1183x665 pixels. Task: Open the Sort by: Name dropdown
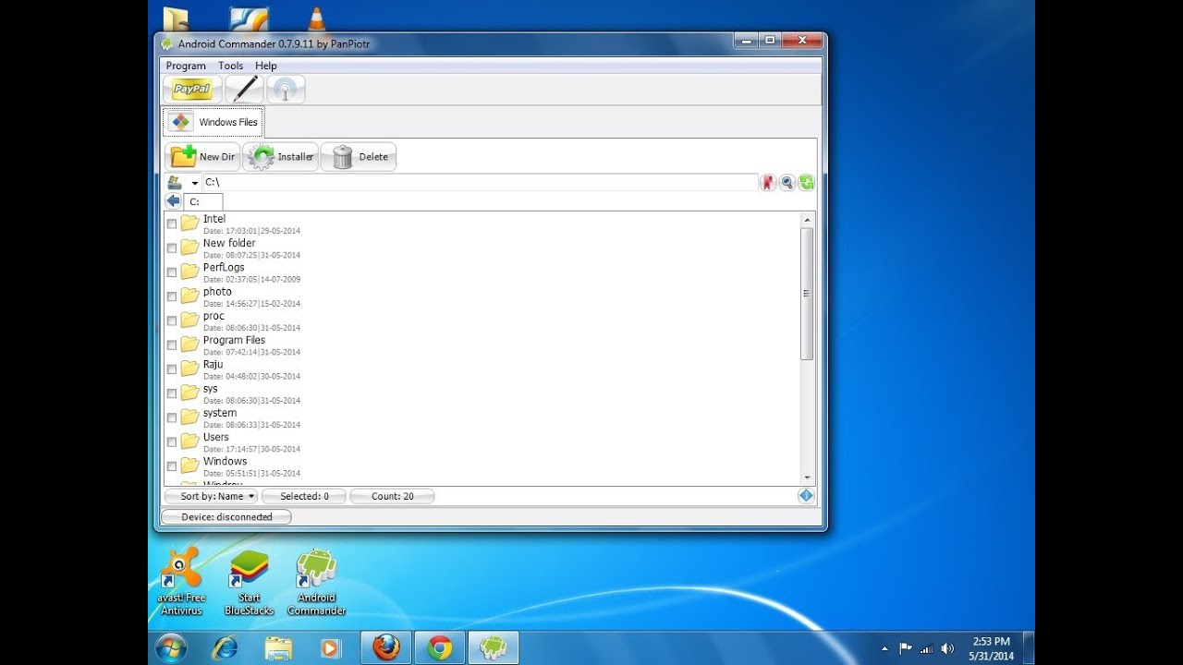click(212, 496)
